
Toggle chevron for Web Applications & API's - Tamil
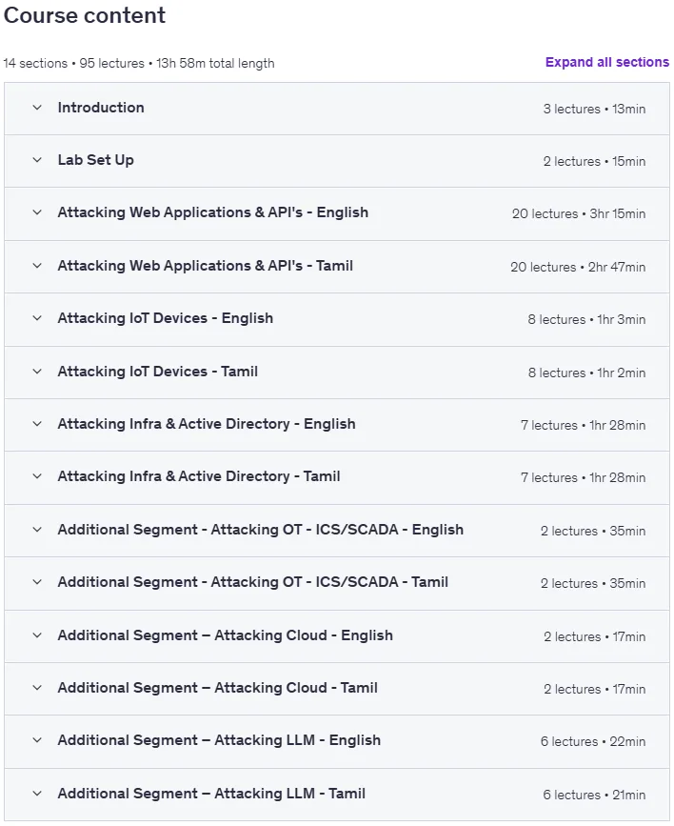(x=37, y=266)
